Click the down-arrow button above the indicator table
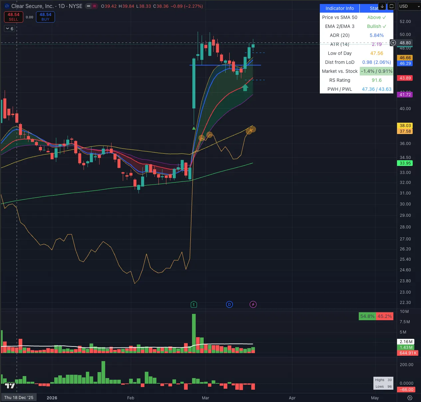 [x=382, y=6]
